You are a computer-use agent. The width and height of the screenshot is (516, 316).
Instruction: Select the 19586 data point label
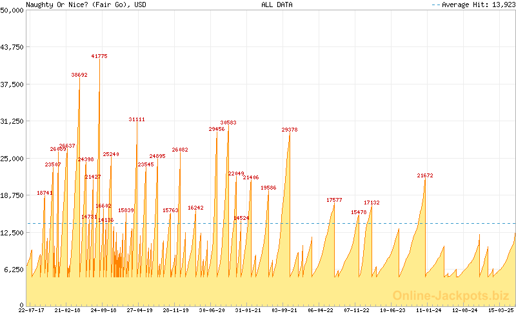[268, 188]
